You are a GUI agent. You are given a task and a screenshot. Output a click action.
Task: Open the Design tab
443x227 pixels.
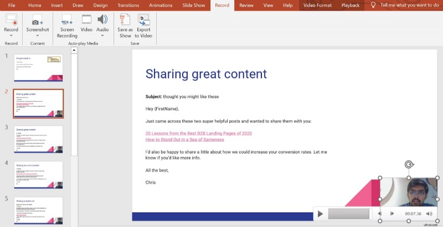point(100,5)
